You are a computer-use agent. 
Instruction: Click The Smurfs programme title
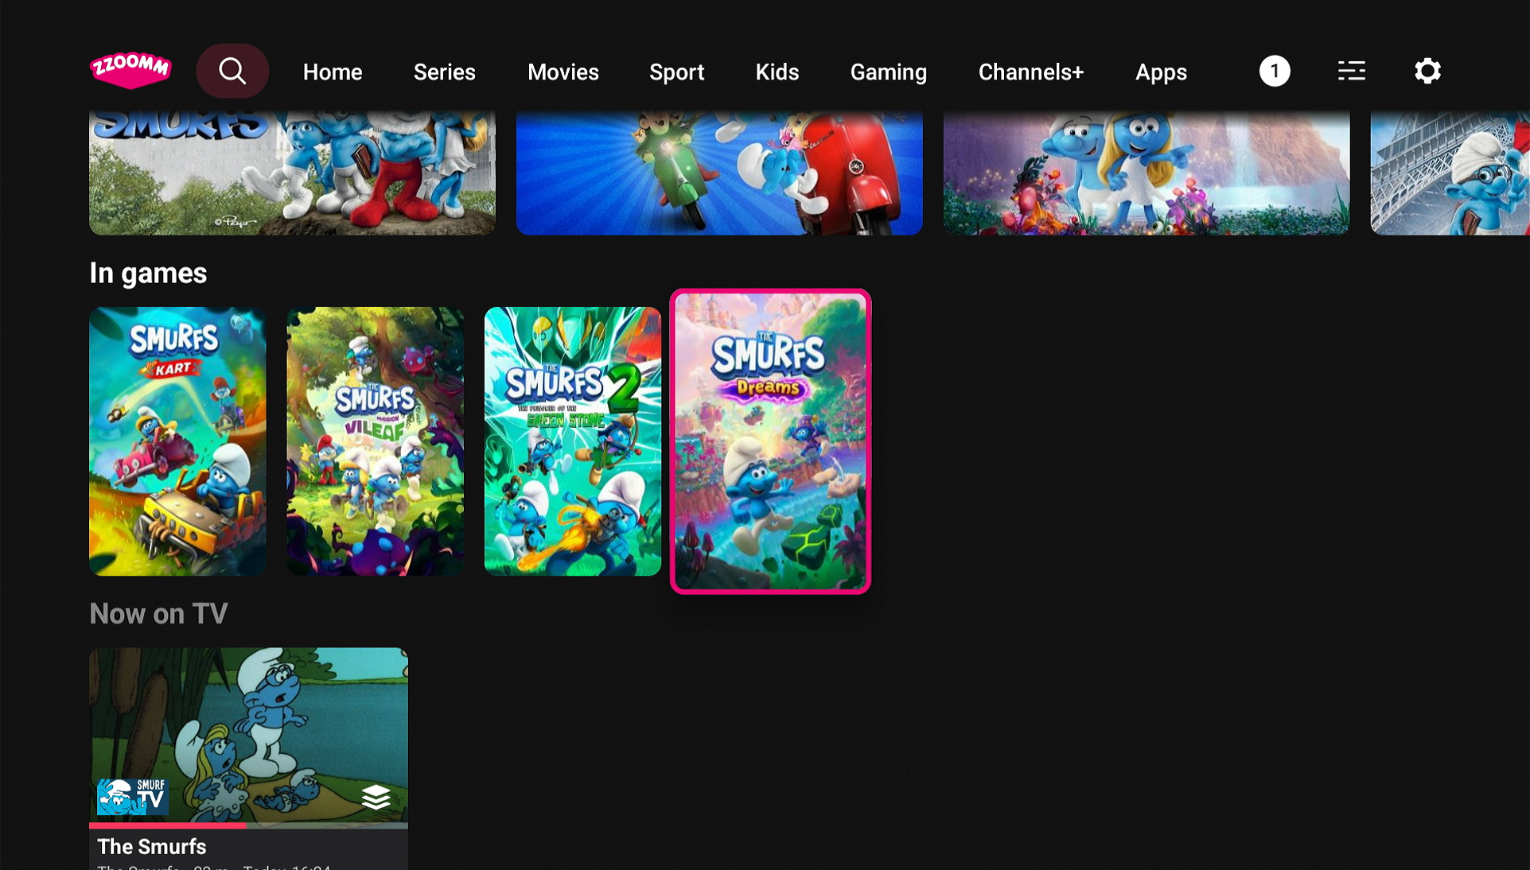[x=151, y=846]
